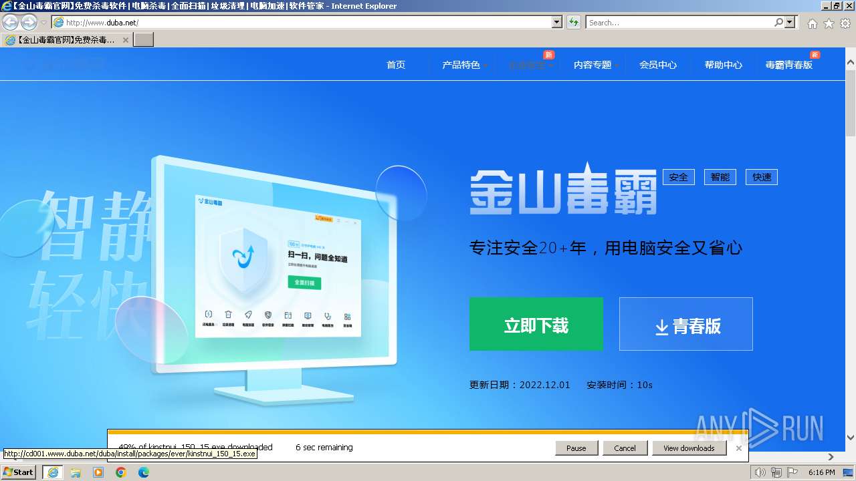Click the 6:16 PM system clock
Image resolution: width=856 pixels, height=481 pixels.
[x=822, y=472]
